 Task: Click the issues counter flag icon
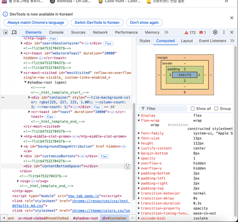[203, 32]
